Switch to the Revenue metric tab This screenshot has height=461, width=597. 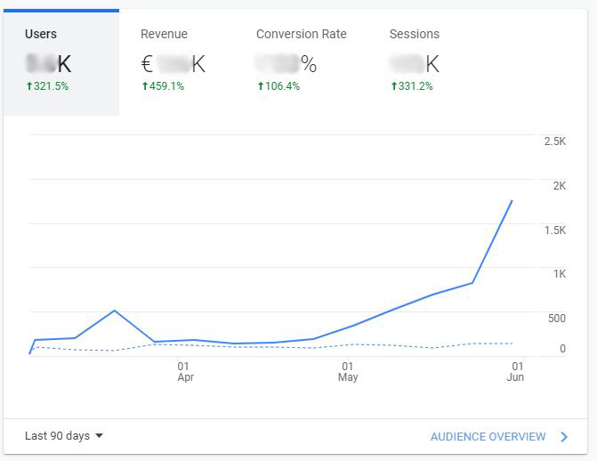[x=177, y=62]
